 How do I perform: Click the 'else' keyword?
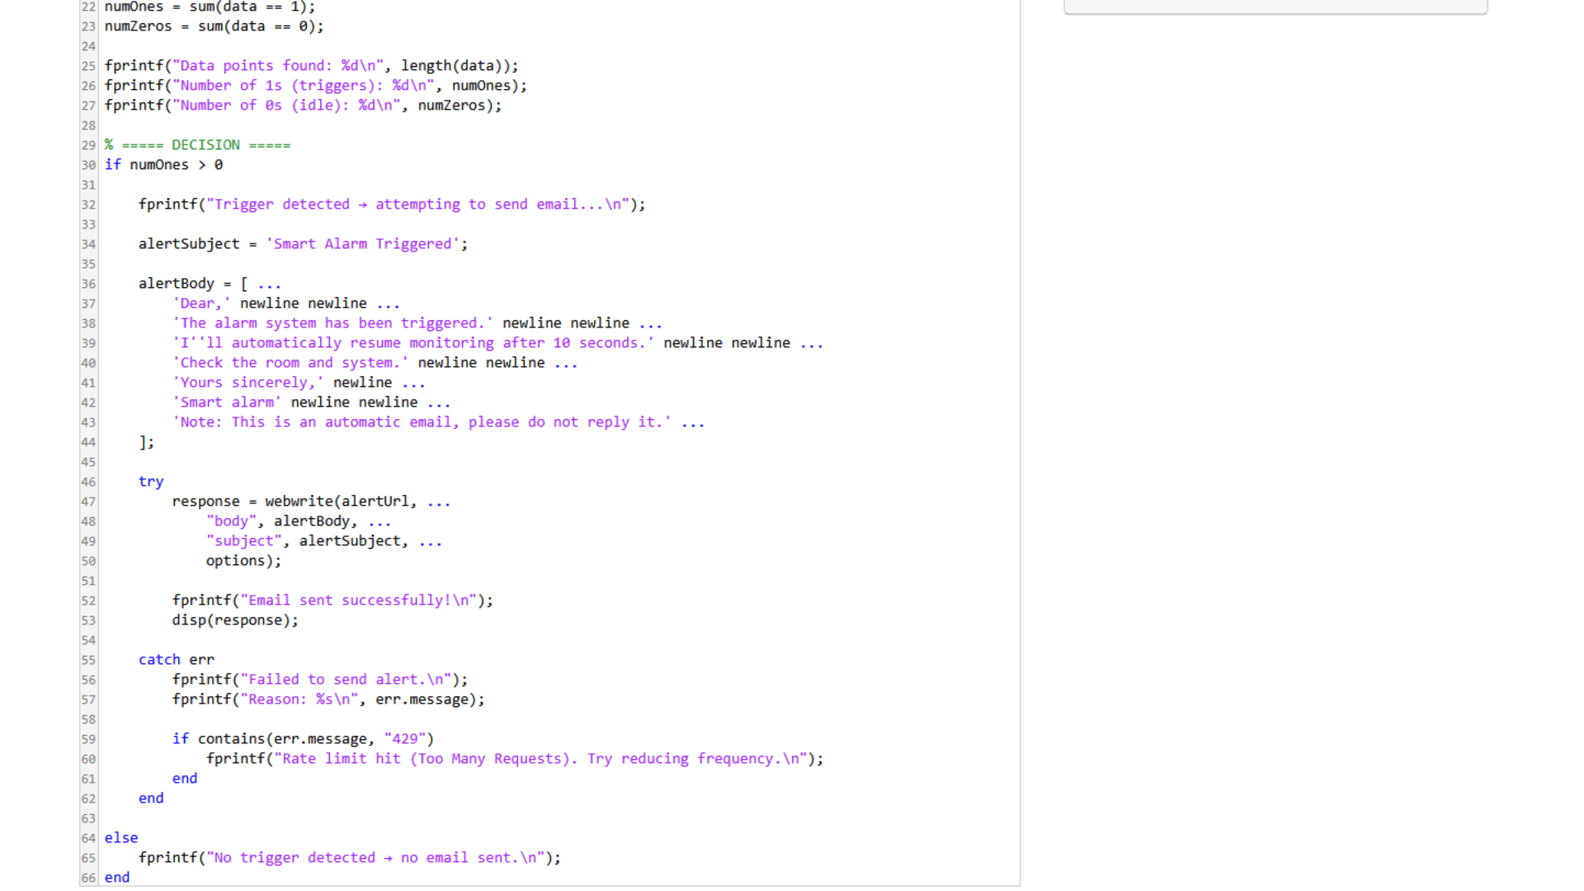click(121, 838)
